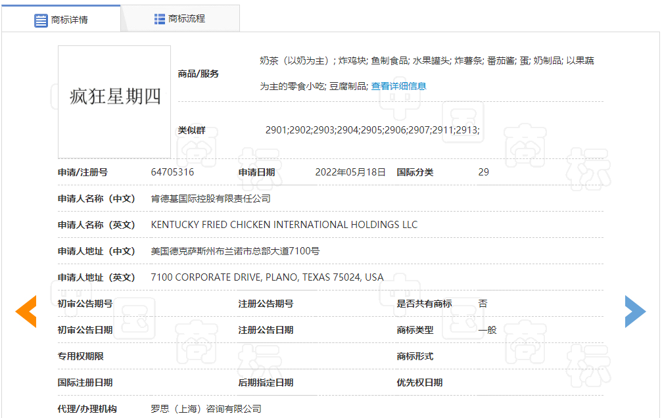Click the address 7100 CORPORATE DRIVE, PLANO text
The image size is (662, 418).
267,277
